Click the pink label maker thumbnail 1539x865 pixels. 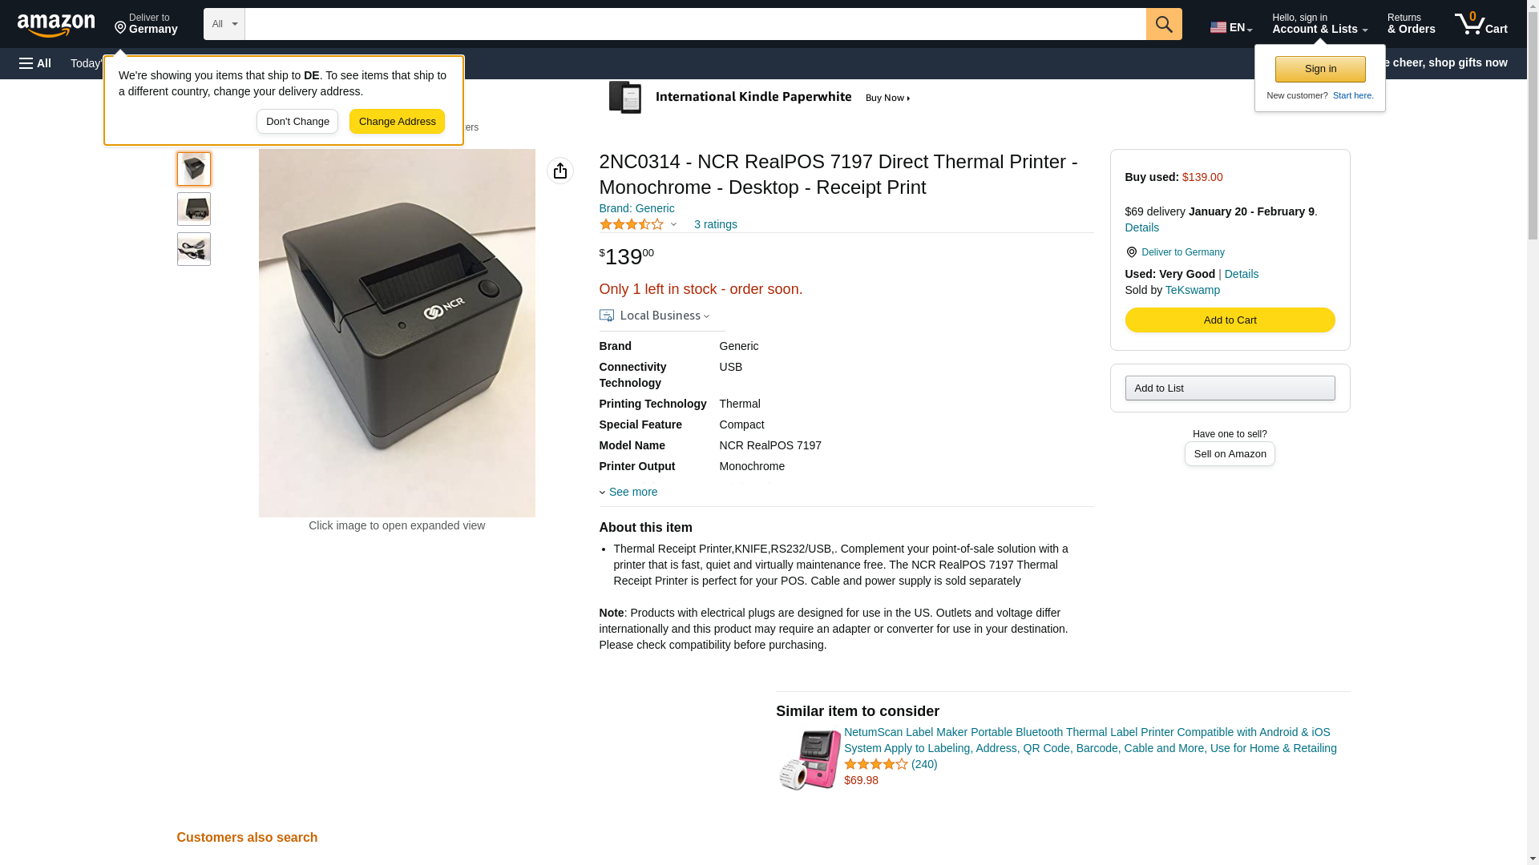(810, 759)
